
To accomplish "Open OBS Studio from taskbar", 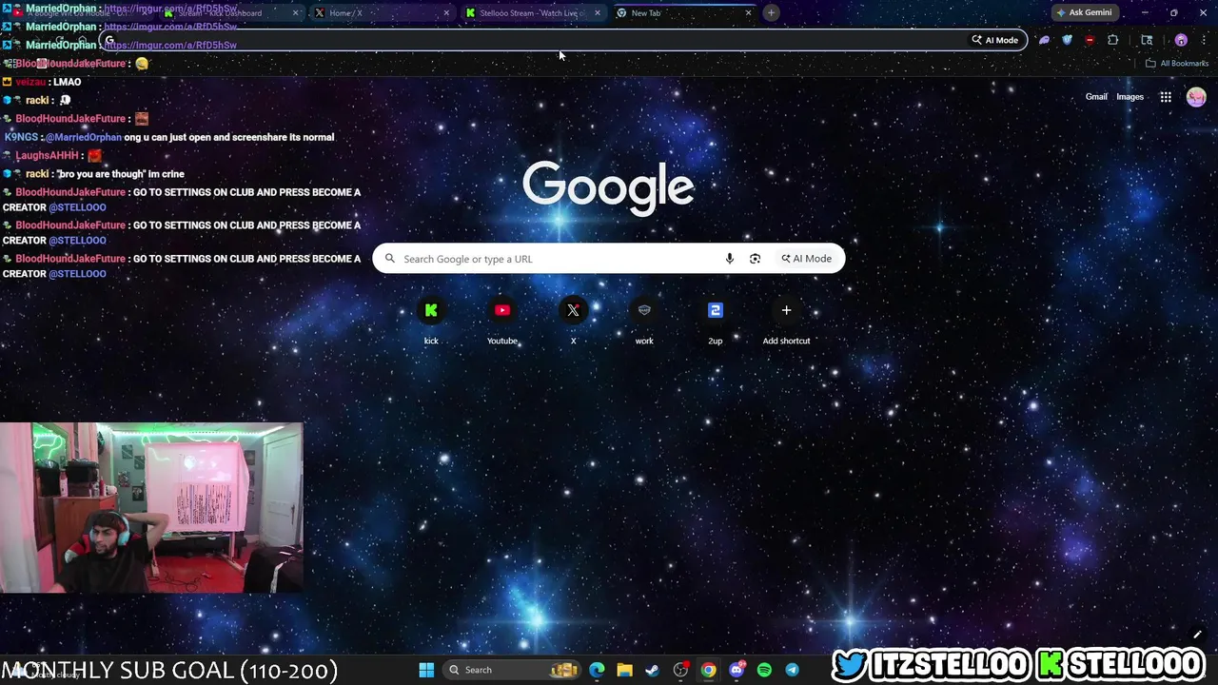I will 680,670.
